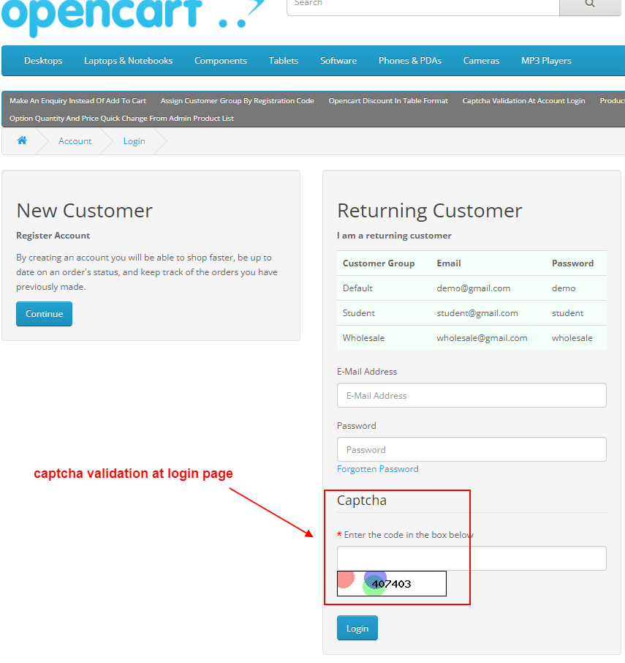Image resolution: width=625 pixels, height=663 pixels.
Task: Select the MP3 Players category
Action: pyautogui.click(x=545, y=61)
